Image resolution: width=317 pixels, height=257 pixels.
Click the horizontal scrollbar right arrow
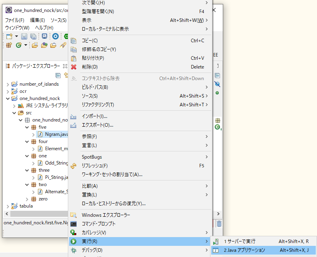tap(218, 214)
